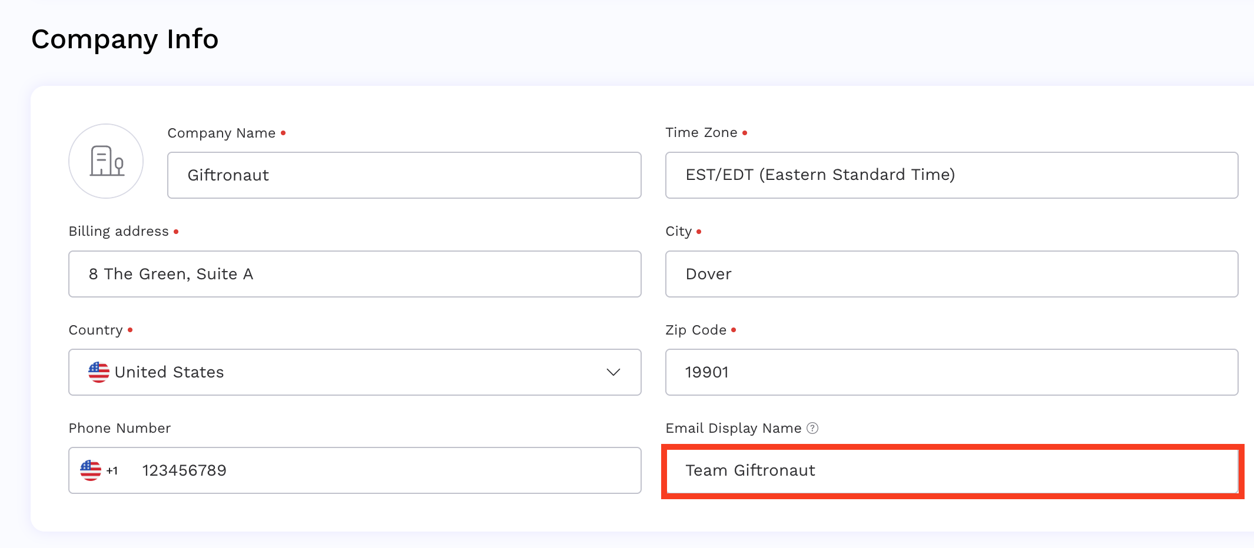Expand the chevron on United States selector

(613, 372)
